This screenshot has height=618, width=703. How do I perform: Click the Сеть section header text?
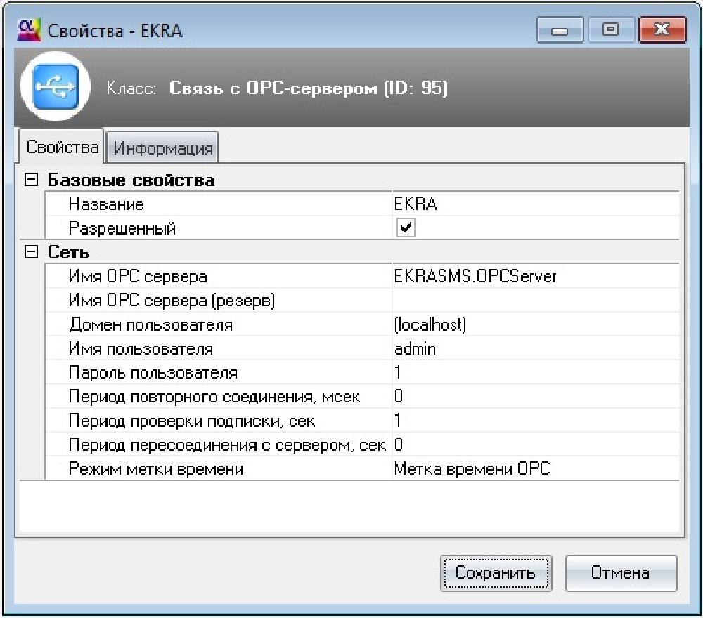point(69,252)
